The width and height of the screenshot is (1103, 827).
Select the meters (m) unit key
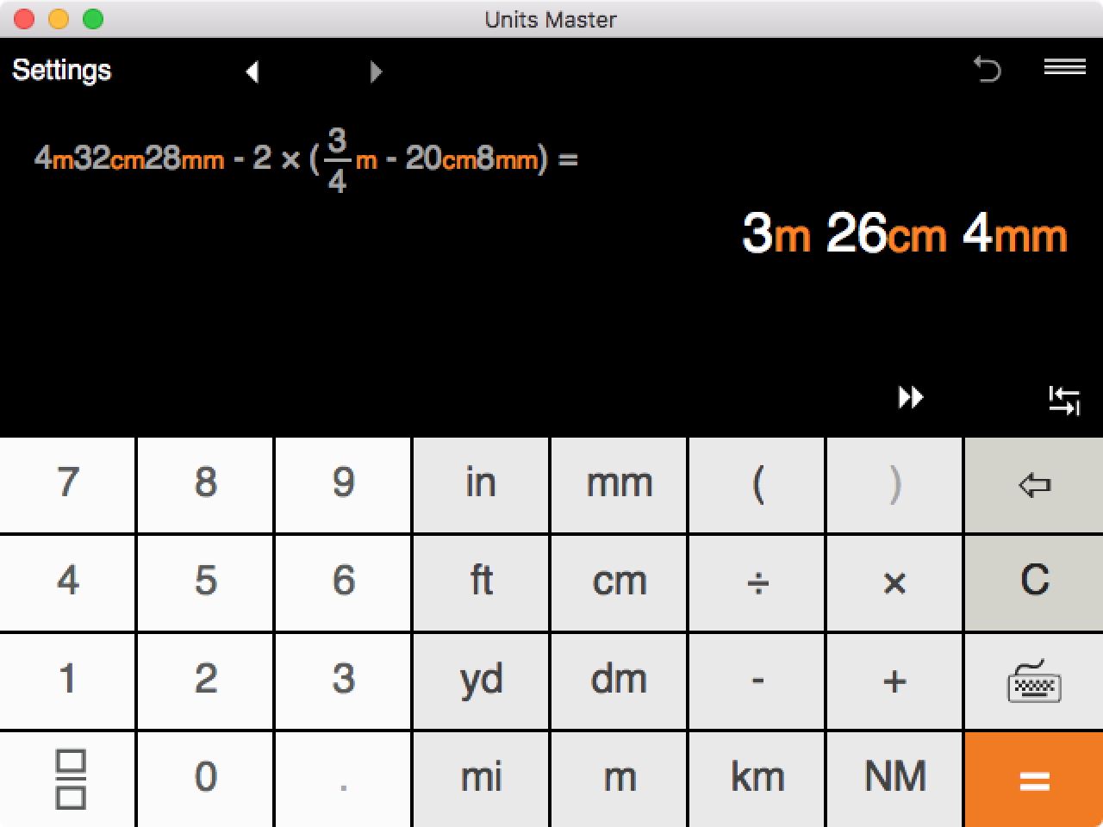[619, 780]
